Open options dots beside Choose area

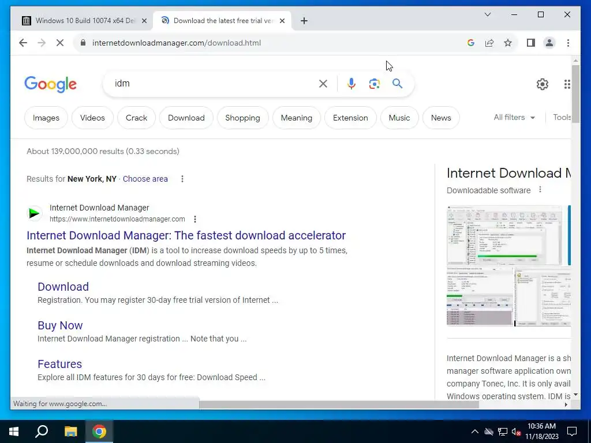click(182, 179)
